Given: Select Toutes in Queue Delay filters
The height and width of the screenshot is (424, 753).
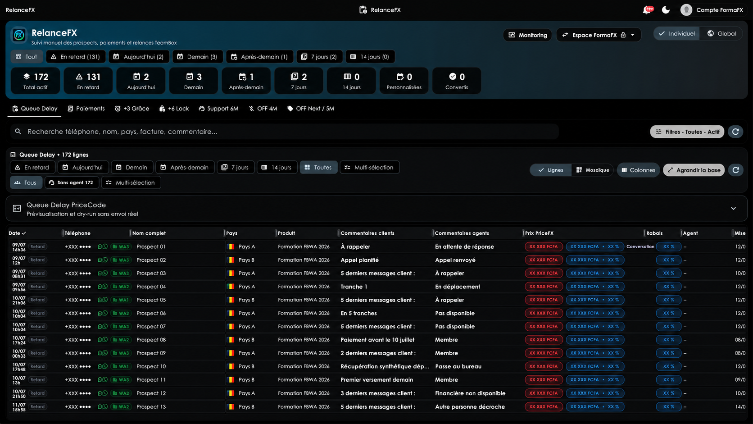Looking at the screenshot, I should tap(318, 167).
